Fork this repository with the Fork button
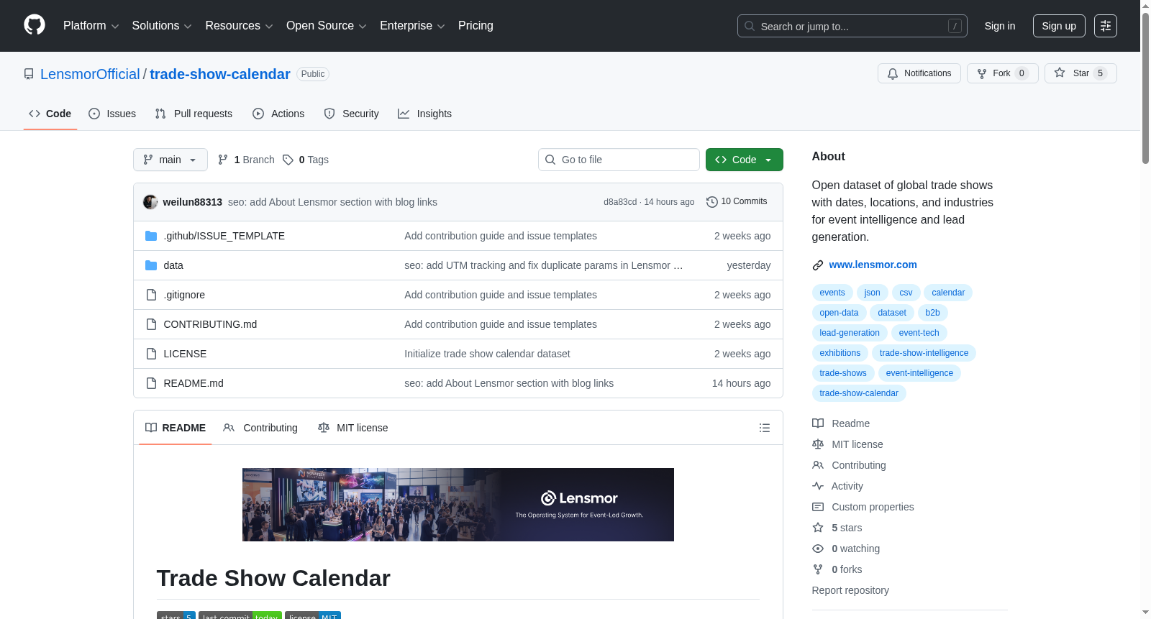This screenshot has height=619, width=1151. [1003, 73]
